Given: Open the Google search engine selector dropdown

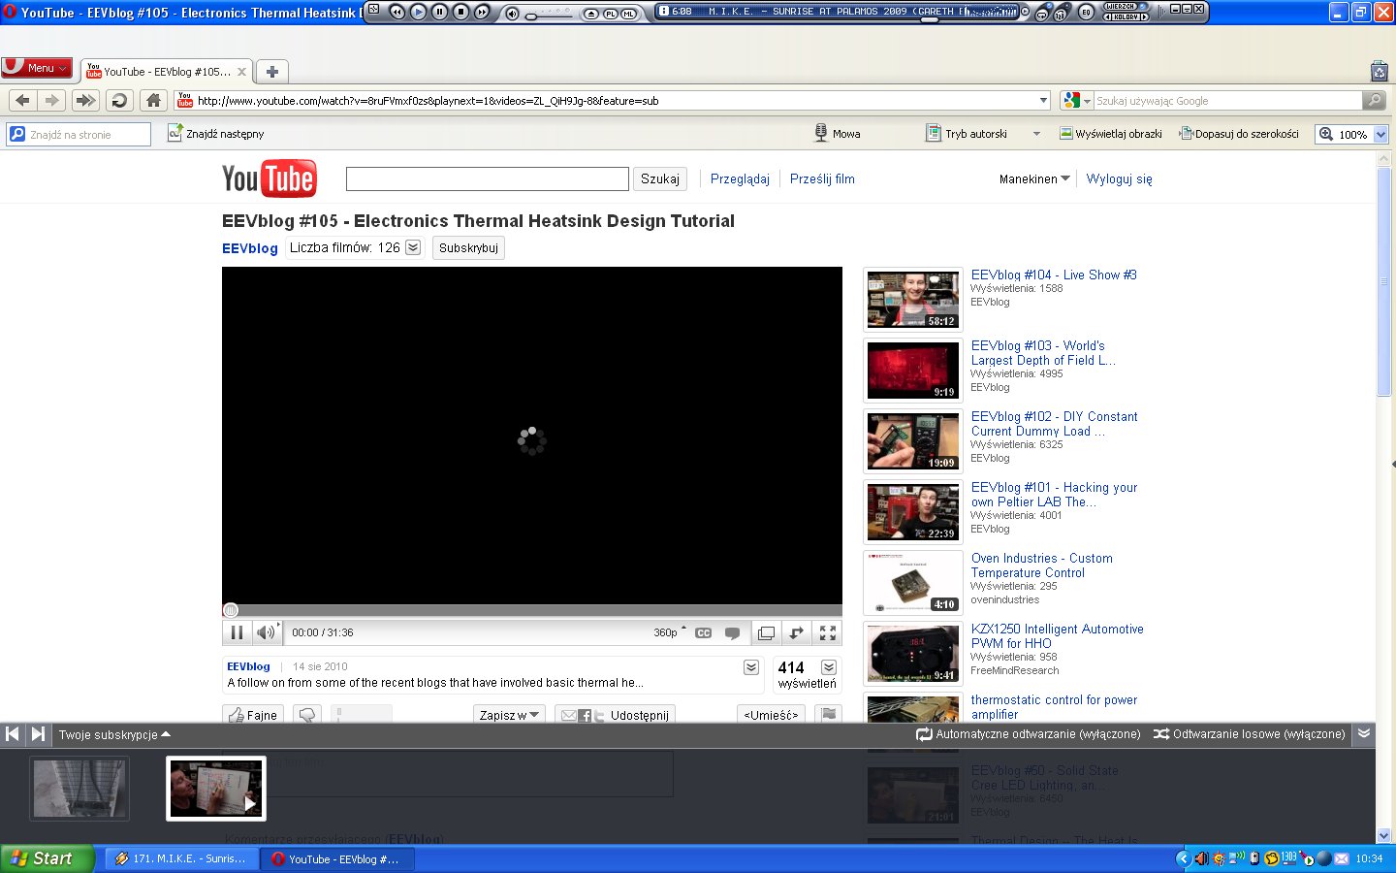Looking at the screenshot, I should tap(1077, 101).
